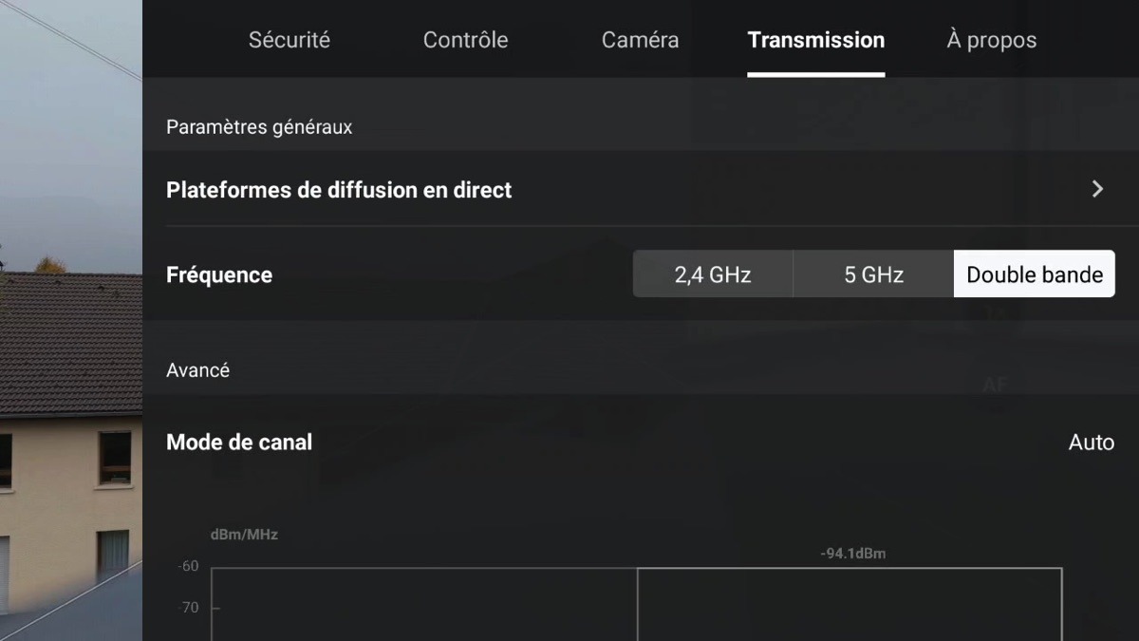The width and height of the screenshot is (1139, 641).
Task: Click the Fréquence setting label
Action: [219, 275]
